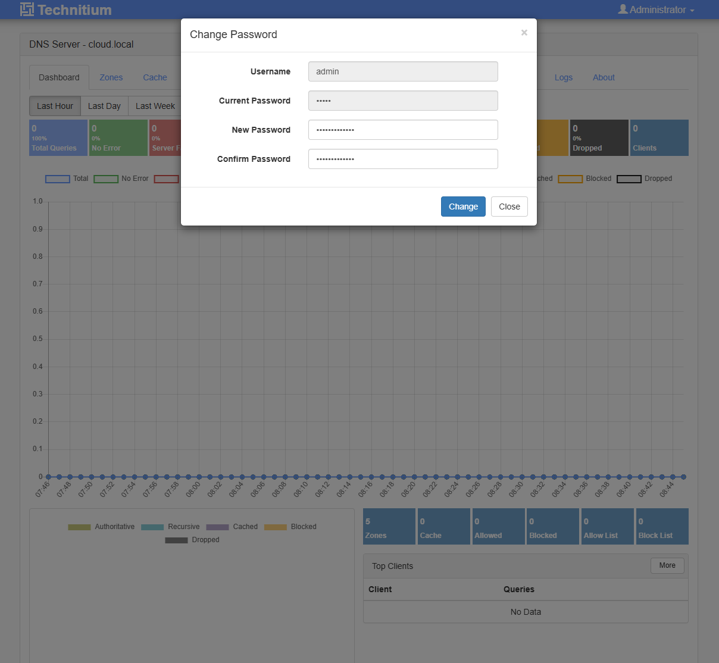Click the Zones stat card showing 5

389,526
